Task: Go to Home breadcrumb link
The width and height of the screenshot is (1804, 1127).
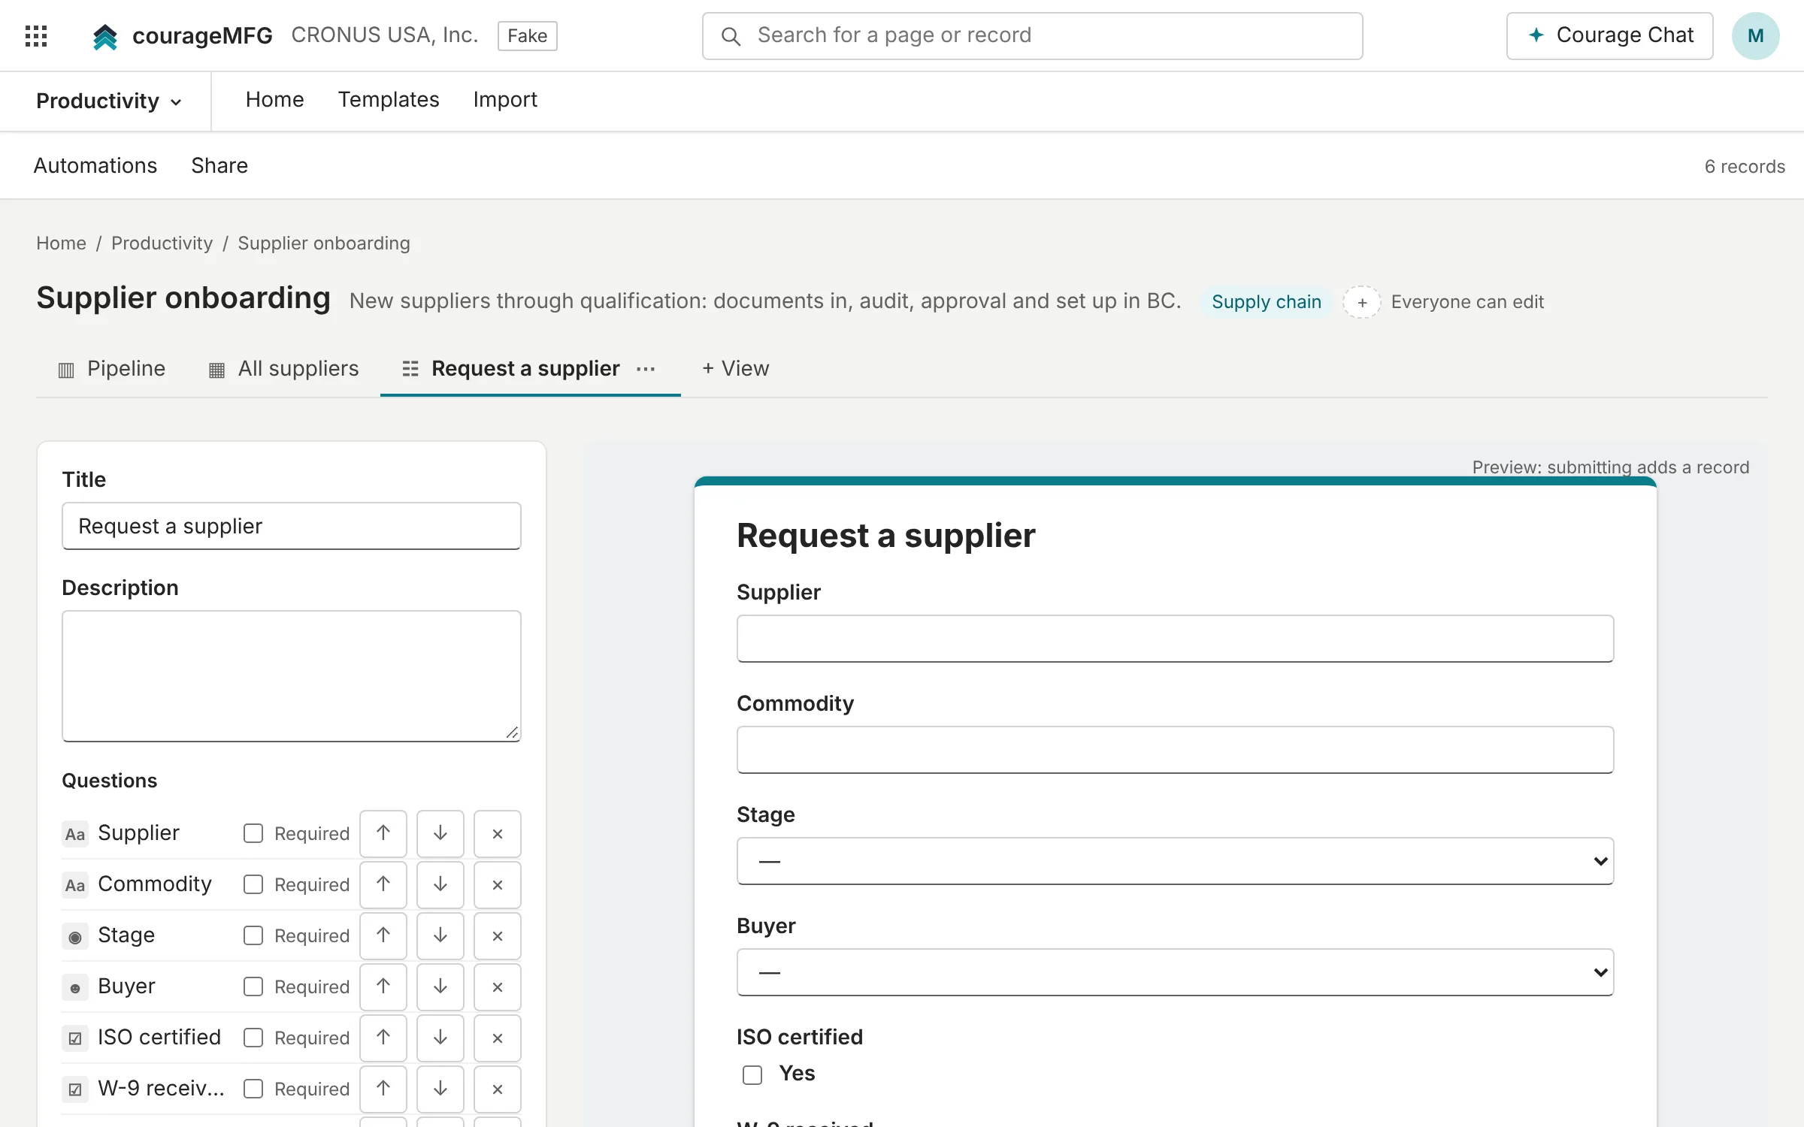Action: [x=61, y=243]
